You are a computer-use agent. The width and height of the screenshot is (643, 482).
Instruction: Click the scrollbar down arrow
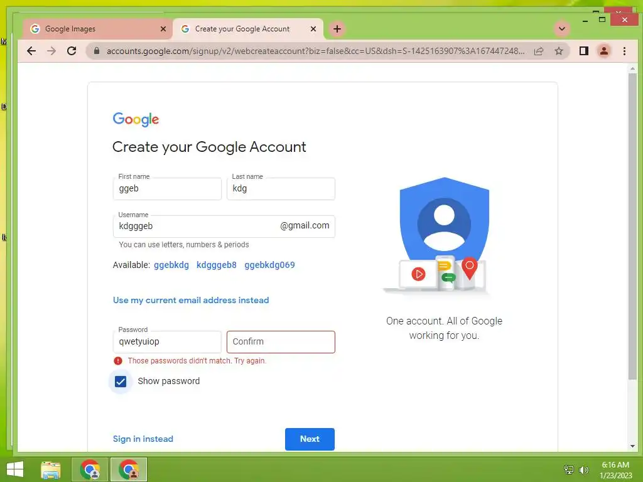pyautogui.click(x=632, y=446)
